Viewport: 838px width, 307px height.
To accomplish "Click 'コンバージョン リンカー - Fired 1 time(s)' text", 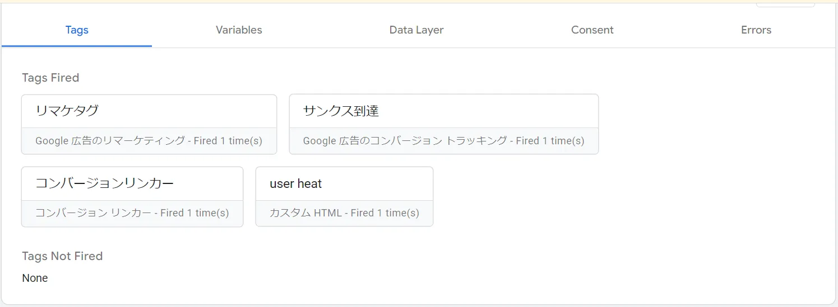I will (x=132, y=213).
